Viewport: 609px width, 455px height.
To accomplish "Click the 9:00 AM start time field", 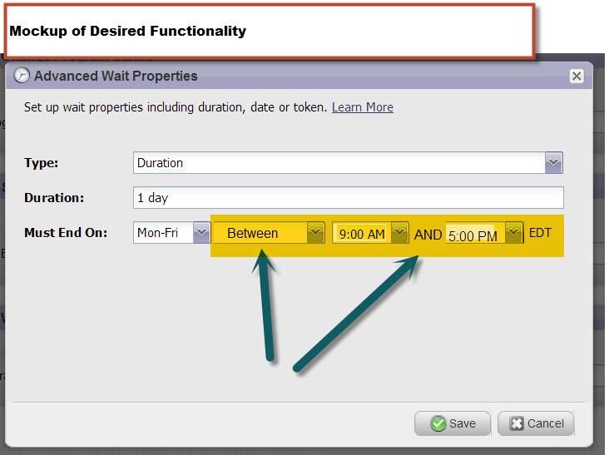I will (x=362, y=235).
